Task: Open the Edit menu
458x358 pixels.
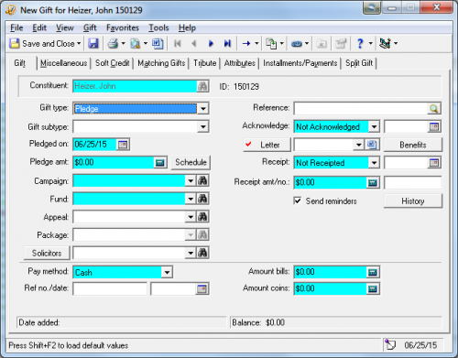Action: click(x=39, y=27)
